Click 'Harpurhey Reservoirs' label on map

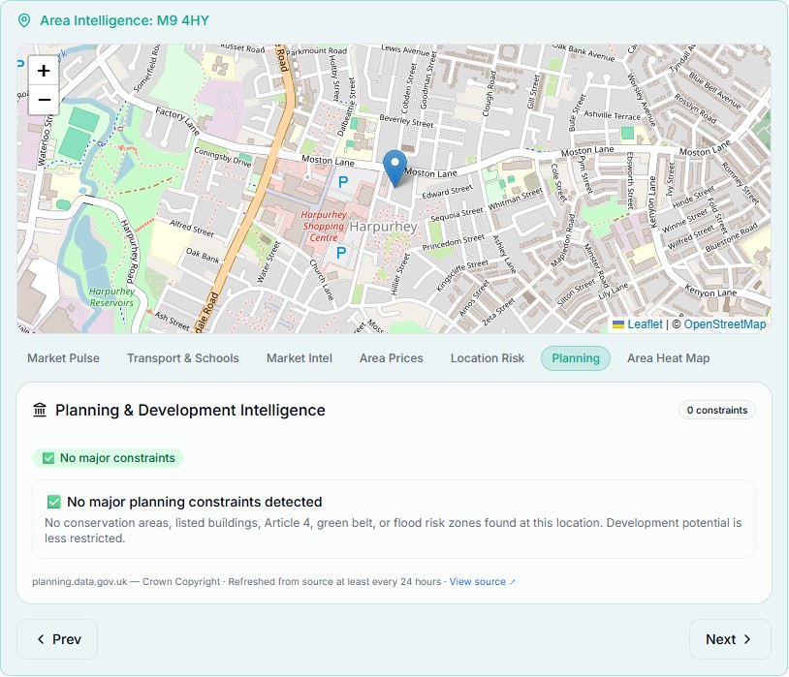pos(111,297)
